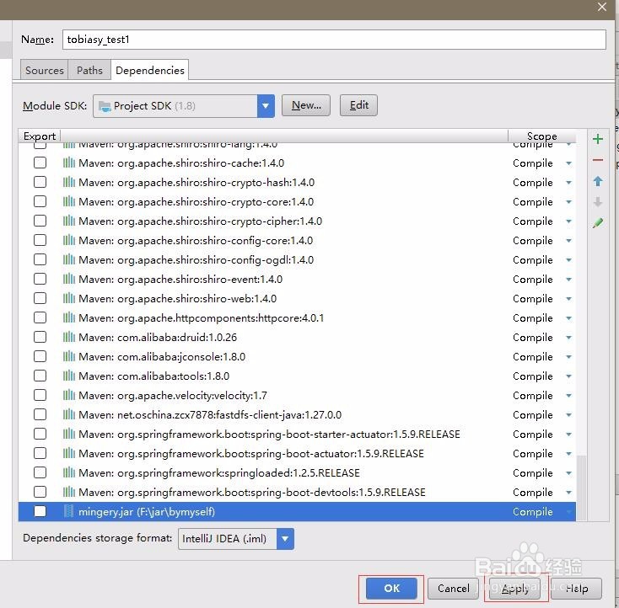Image resolution: width=619 pixels, height=608 pixels.
Task: Toggle export checkbox for velocity:1.7
Action: (x=40, y=395)
